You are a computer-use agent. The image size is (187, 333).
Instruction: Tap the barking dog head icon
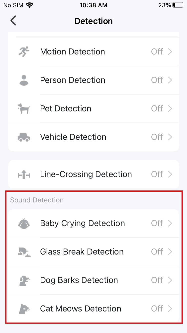coord(24,280)
